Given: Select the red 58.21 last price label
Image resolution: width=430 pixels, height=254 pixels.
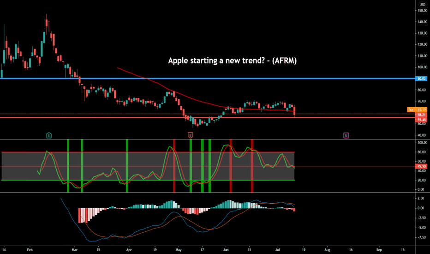Looking at the screenshot, I should (x=421, y=115).
